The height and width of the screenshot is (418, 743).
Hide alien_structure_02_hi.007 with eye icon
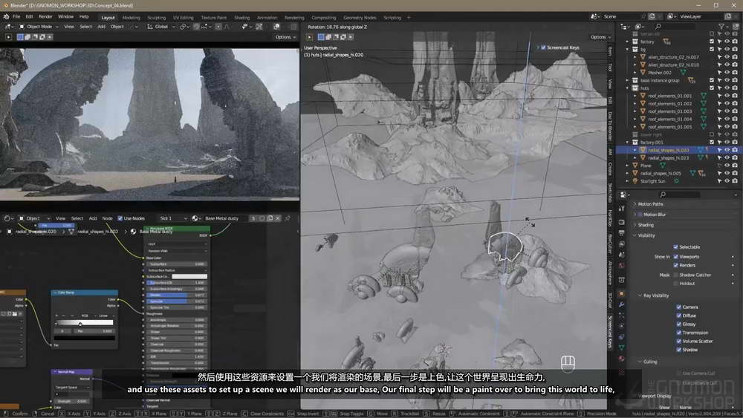727,57
